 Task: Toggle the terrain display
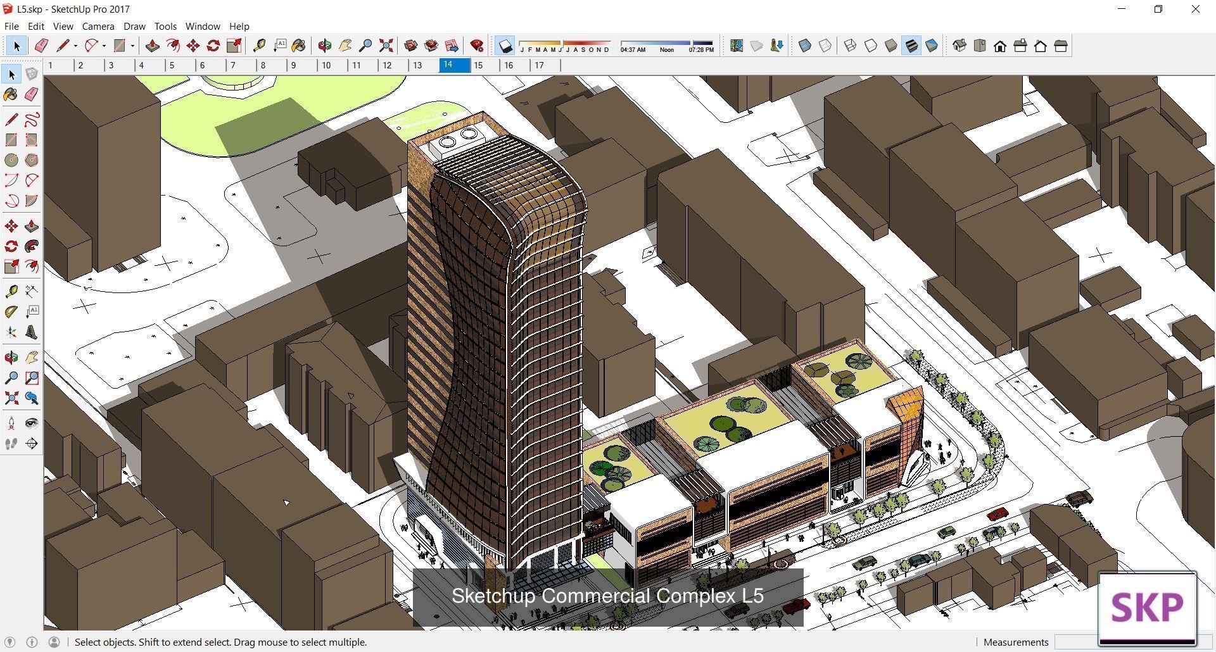click(757, 46)
